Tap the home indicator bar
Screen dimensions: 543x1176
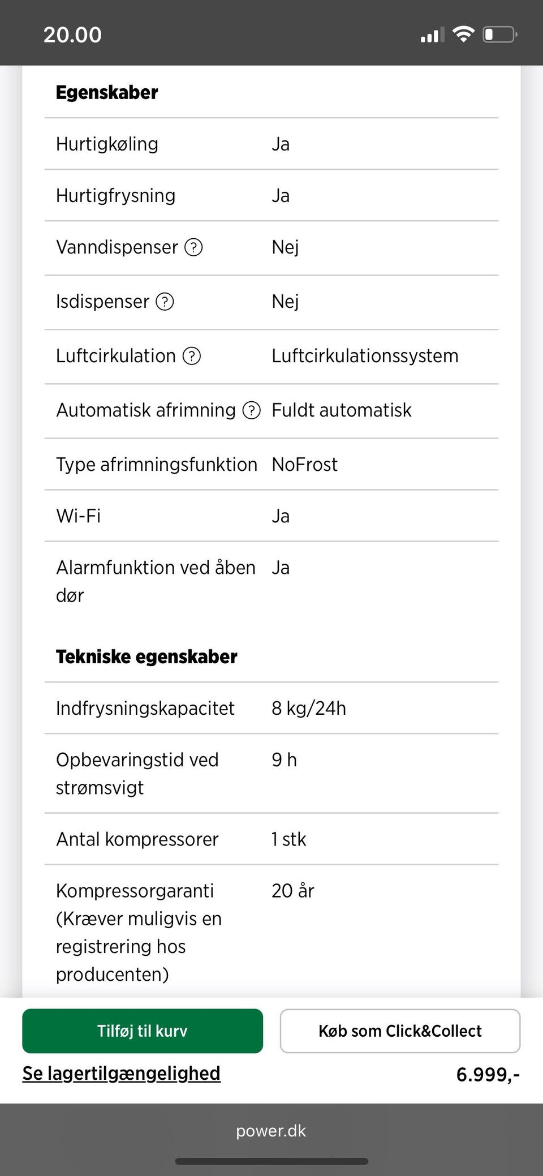[x=271, y=1161]
